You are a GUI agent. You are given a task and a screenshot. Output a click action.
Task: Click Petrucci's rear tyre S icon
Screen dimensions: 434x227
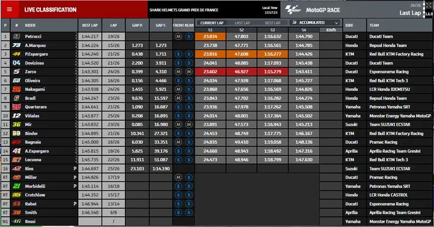189,36
